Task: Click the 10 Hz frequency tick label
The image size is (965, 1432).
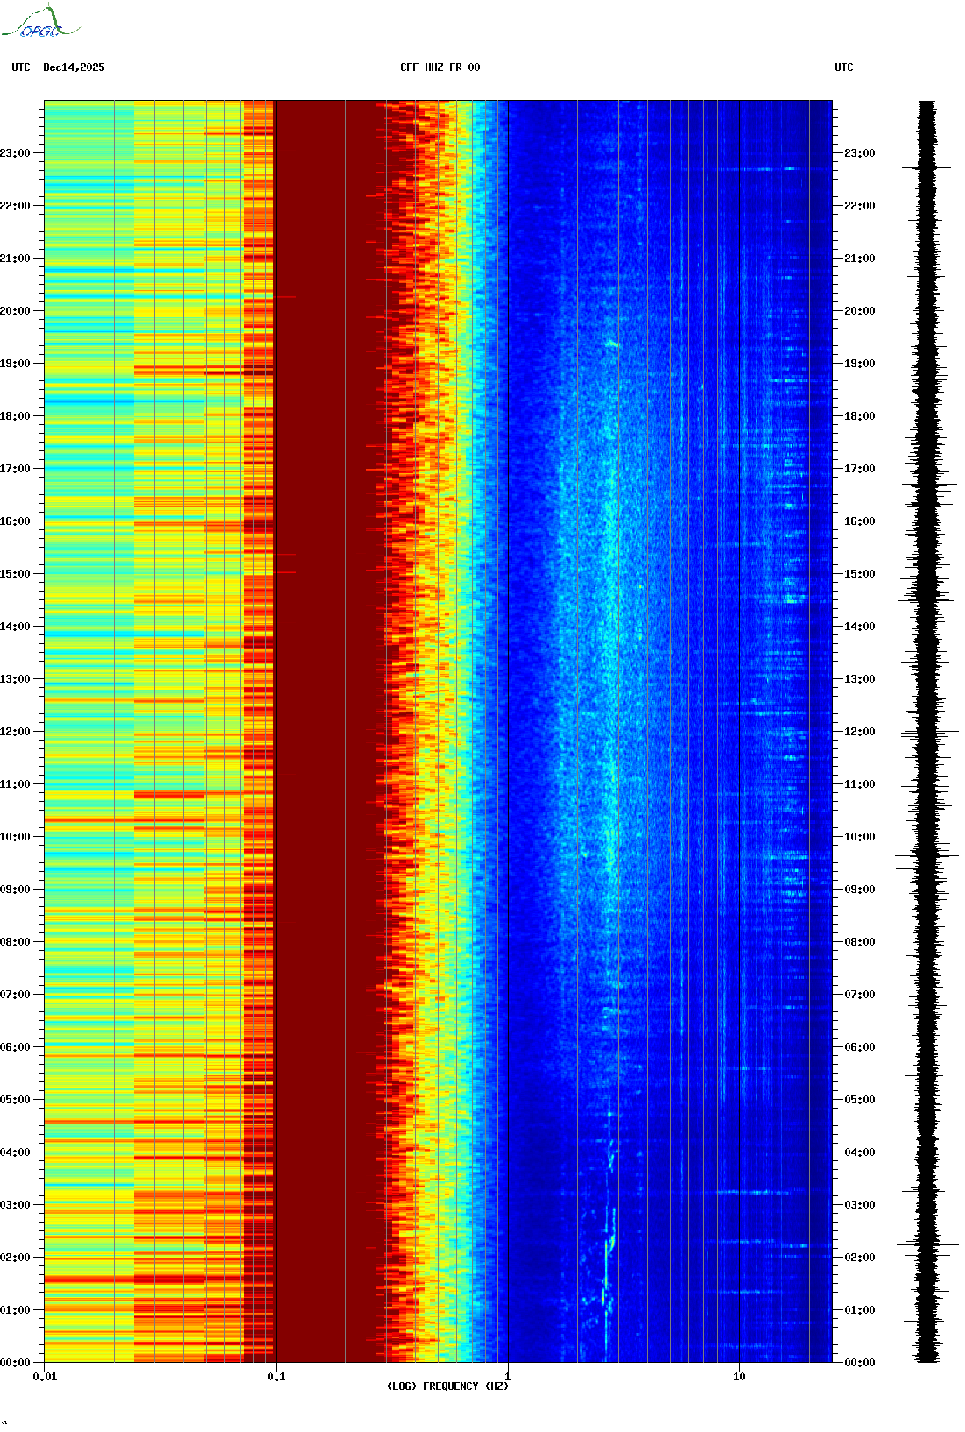Action: tap(739, 1376)
